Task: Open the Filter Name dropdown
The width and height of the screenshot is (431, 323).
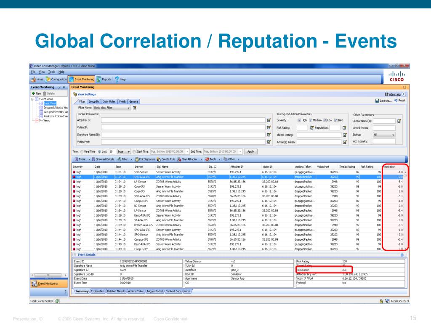Action: point(112,108)
